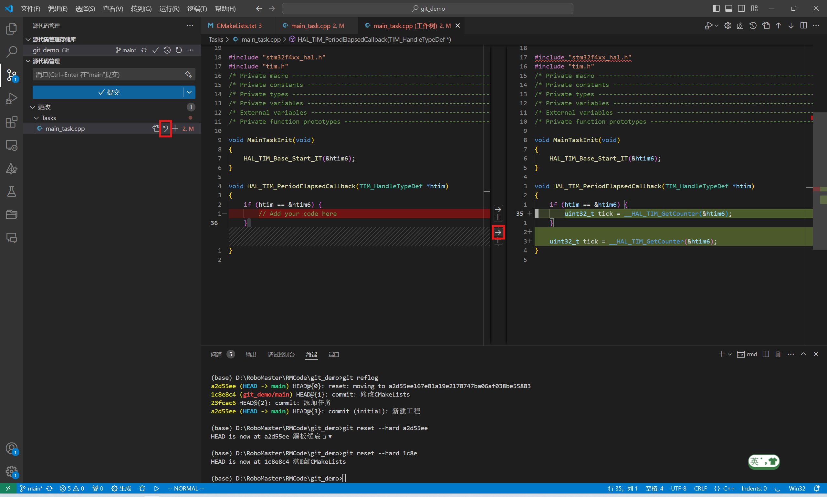
Task: Click discard changes icon for main_task.cpp
Action: (x=165, y=129)
